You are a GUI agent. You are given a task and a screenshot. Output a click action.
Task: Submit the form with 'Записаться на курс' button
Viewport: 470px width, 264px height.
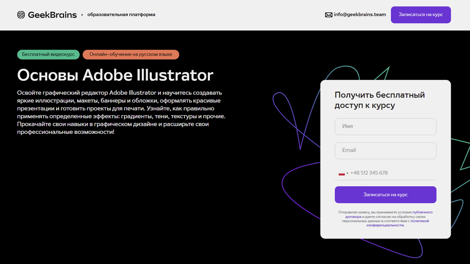coord(385,194)
